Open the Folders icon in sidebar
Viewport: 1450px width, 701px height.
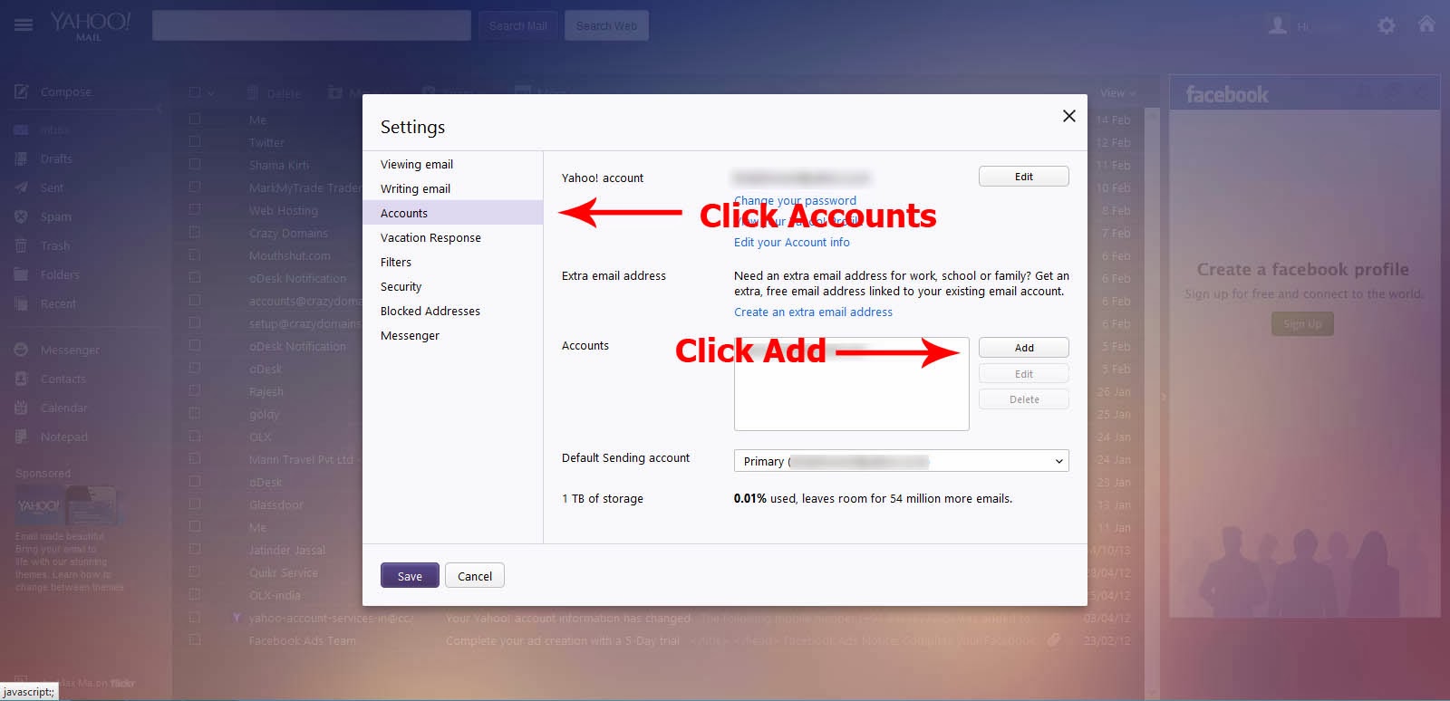click(21, 274)
